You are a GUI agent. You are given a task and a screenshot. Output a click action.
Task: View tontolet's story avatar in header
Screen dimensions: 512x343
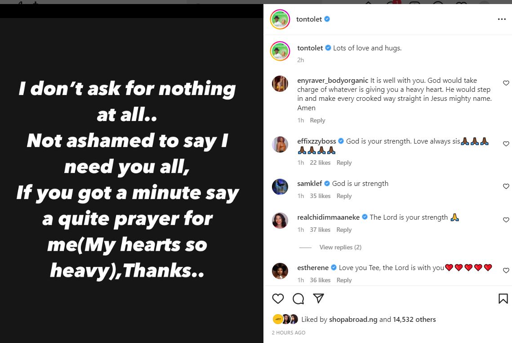coord(280,19)
